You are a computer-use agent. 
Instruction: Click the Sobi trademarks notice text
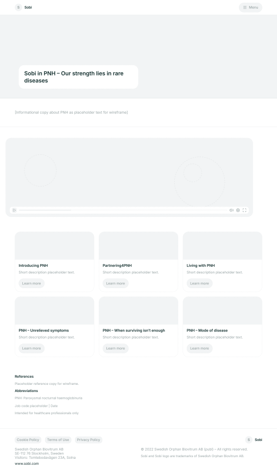click(192, 456)
